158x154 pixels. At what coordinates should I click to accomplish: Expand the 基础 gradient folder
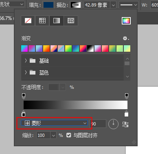[x=26, y=61]
